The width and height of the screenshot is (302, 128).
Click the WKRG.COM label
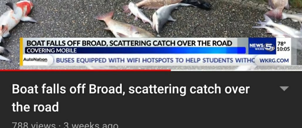pos(274,61)
